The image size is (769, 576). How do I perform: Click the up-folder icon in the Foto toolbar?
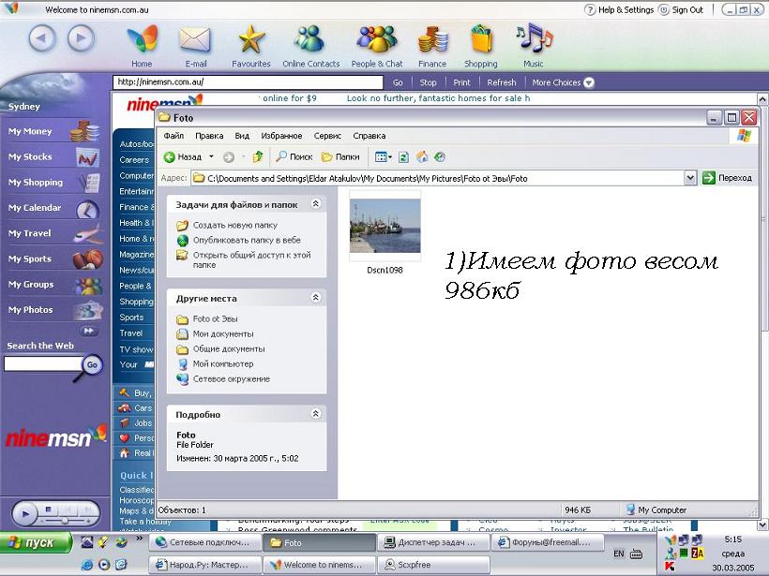click(x=258, y=156)
